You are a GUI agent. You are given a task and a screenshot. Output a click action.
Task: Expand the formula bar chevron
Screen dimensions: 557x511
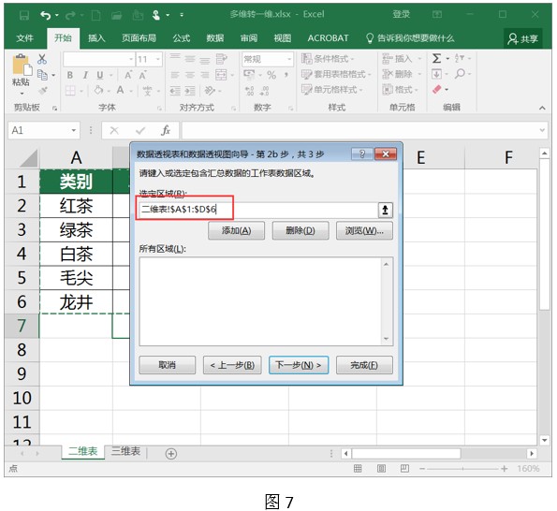click(542, 130)
